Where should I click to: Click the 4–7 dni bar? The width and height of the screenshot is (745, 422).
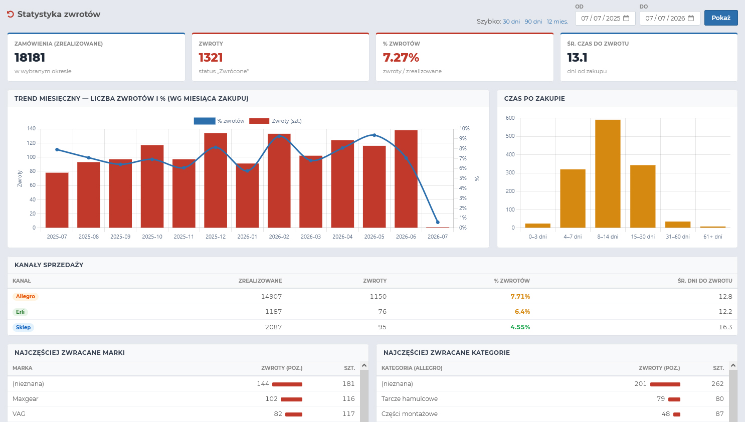click(573, 198)
